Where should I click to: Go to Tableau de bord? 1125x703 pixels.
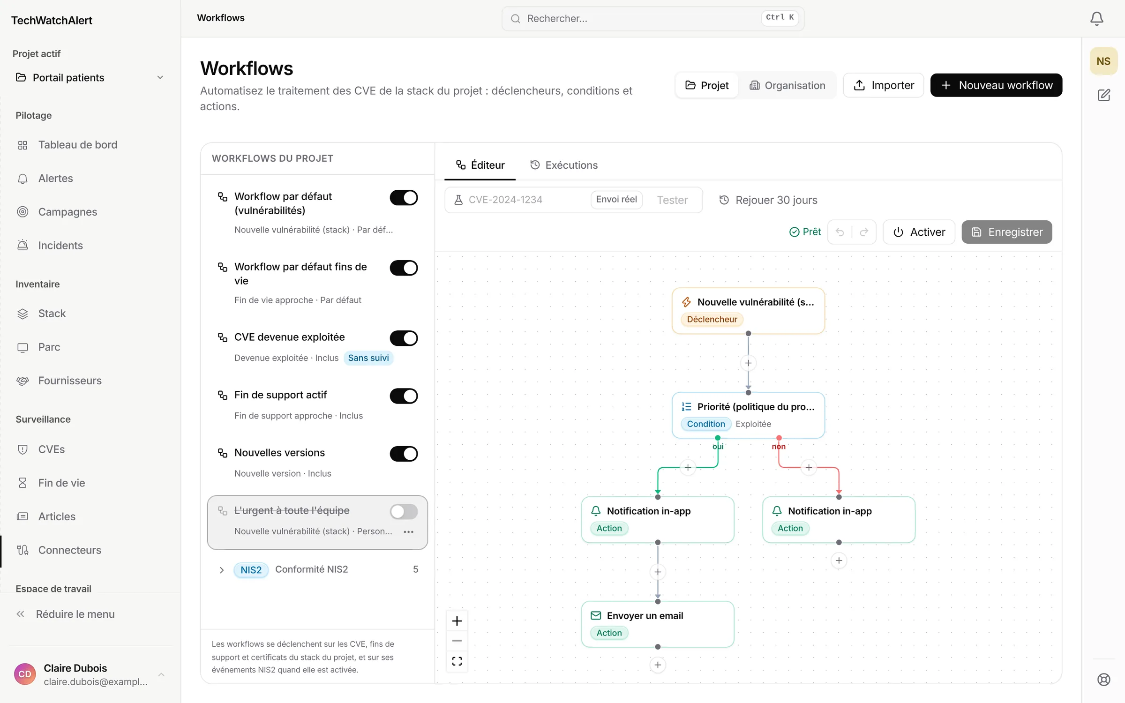click(x=78, y=145)
